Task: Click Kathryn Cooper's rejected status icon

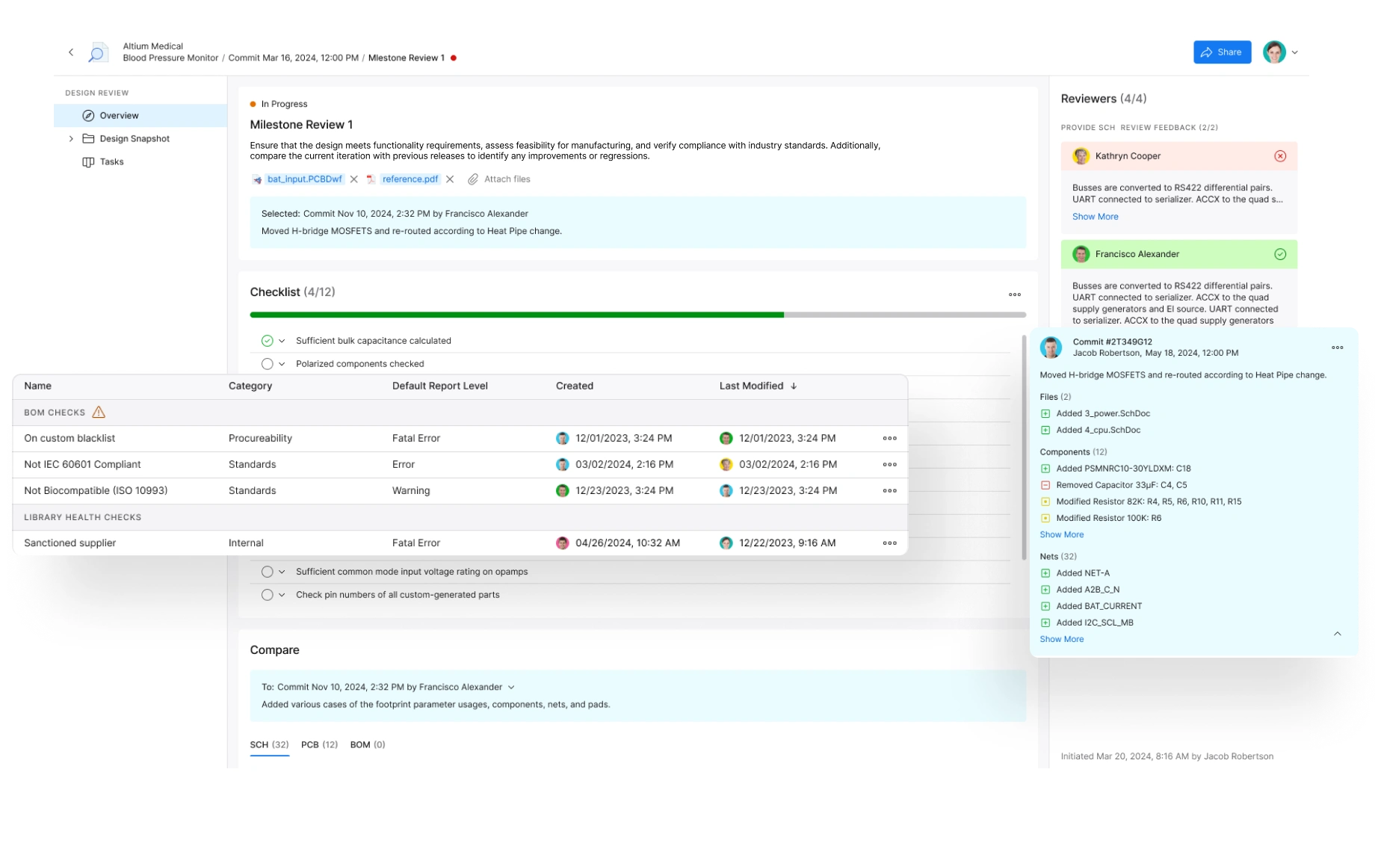Action: (x=1280, y=156)
